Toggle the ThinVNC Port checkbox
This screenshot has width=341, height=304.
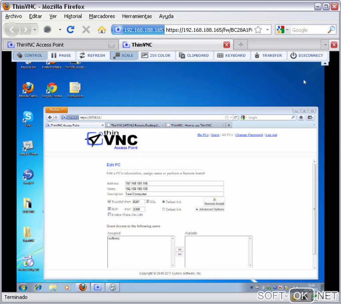(x=109, y=202)
